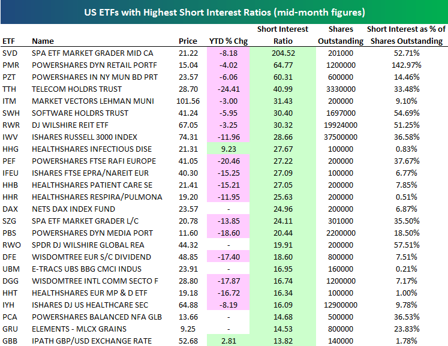The width and height of the screenshot is (448, 346).
Task: Click the ETF column header
Action: (8, 41)
